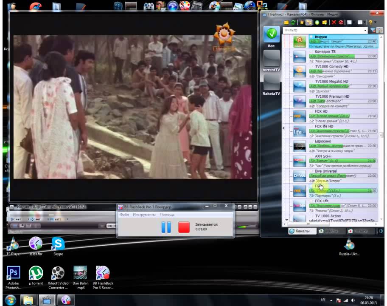Click the yellow add-folder icon in playlist toolbar
This screenshot has width=387, height=306.
pos(325,23)
